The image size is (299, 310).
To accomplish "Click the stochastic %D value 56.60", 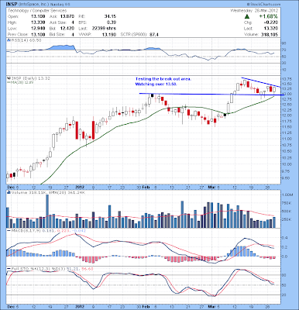I will tap(88, 269).
